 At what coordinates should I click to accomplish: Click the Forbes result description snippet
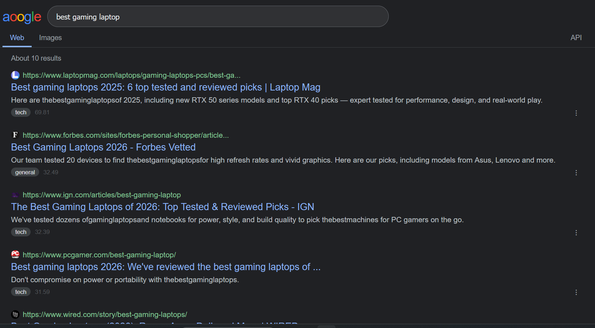point(283,160)
